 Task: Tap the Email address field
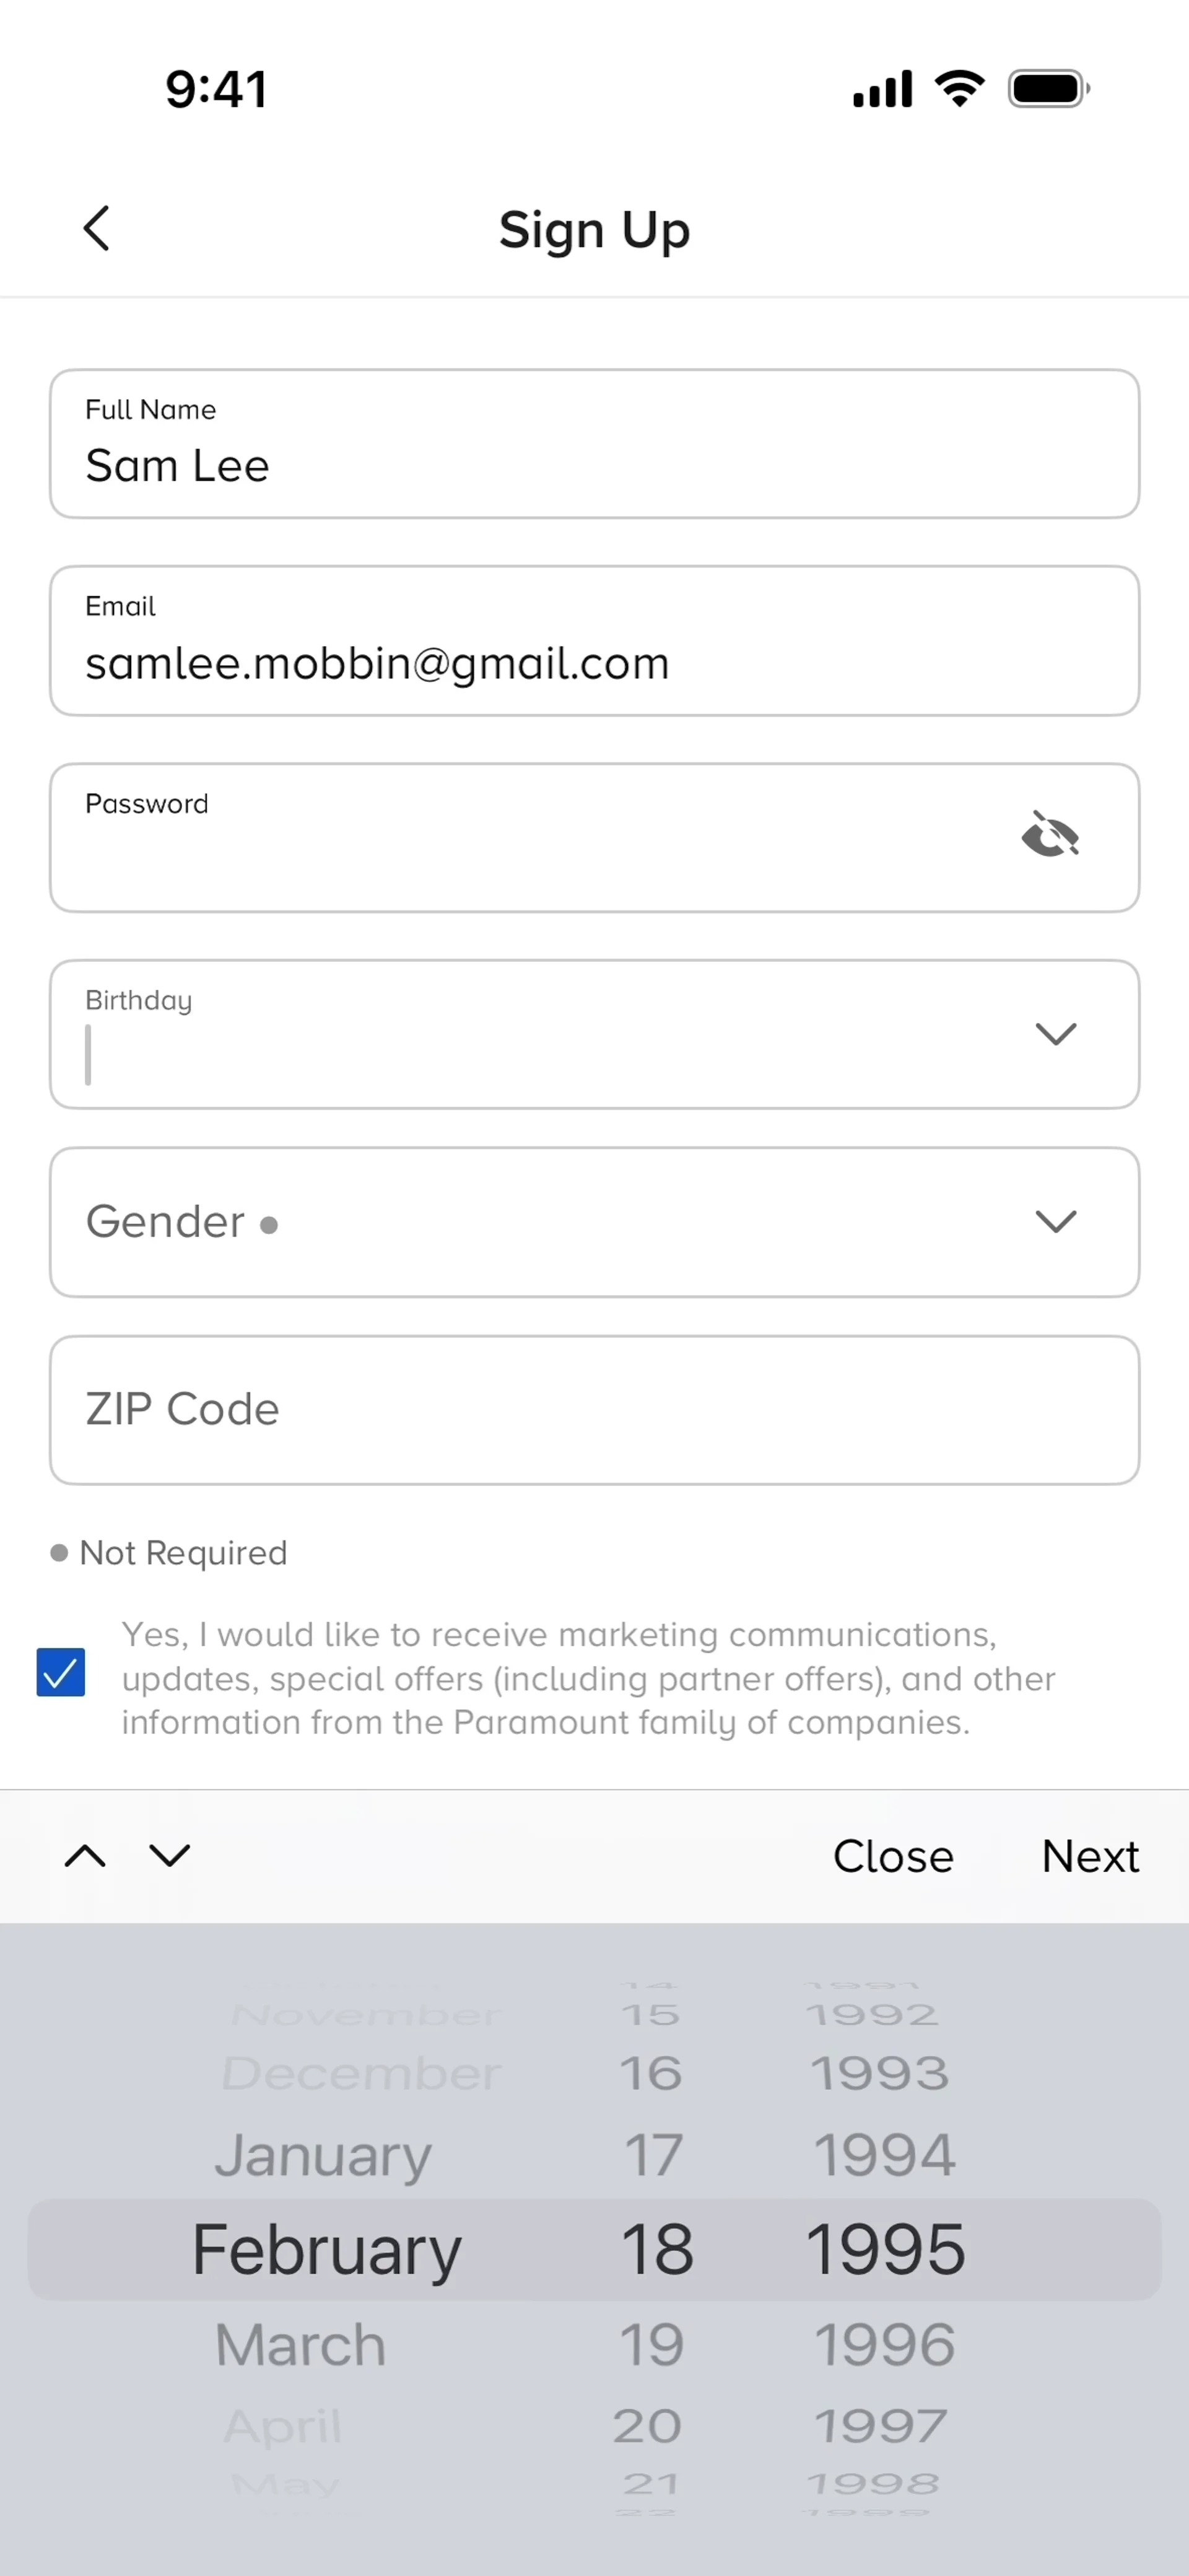[594, 640]
